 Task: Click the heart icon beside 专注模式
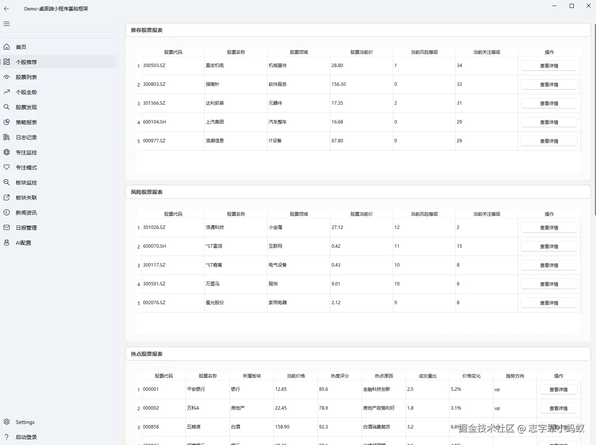pyautogui.click(x=6, y=167)
